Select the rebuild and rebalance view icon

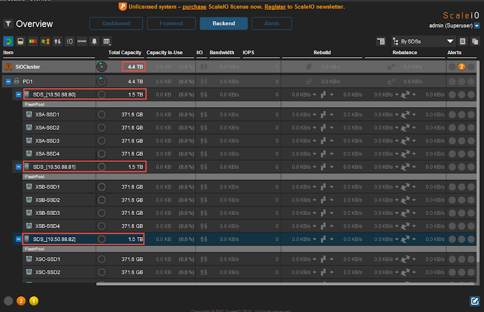click(x=45, y=41)
